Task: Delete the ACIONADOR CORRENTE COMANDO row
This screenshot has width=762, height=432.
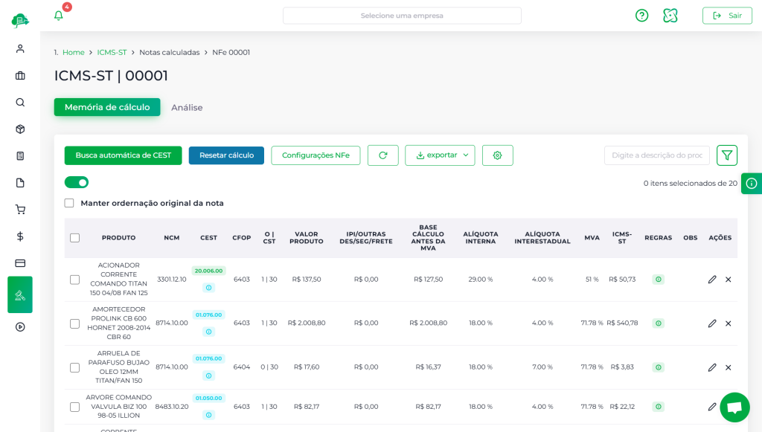Action: click(728, 279)
